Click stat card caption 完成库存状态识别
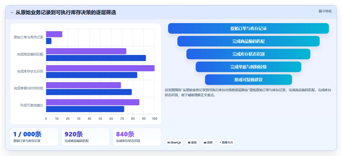This screenshot has width=342, height=156. 128,141
